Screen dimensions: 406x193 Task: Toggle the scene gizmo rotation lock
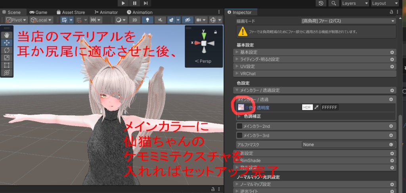click(x=215, y=32)
